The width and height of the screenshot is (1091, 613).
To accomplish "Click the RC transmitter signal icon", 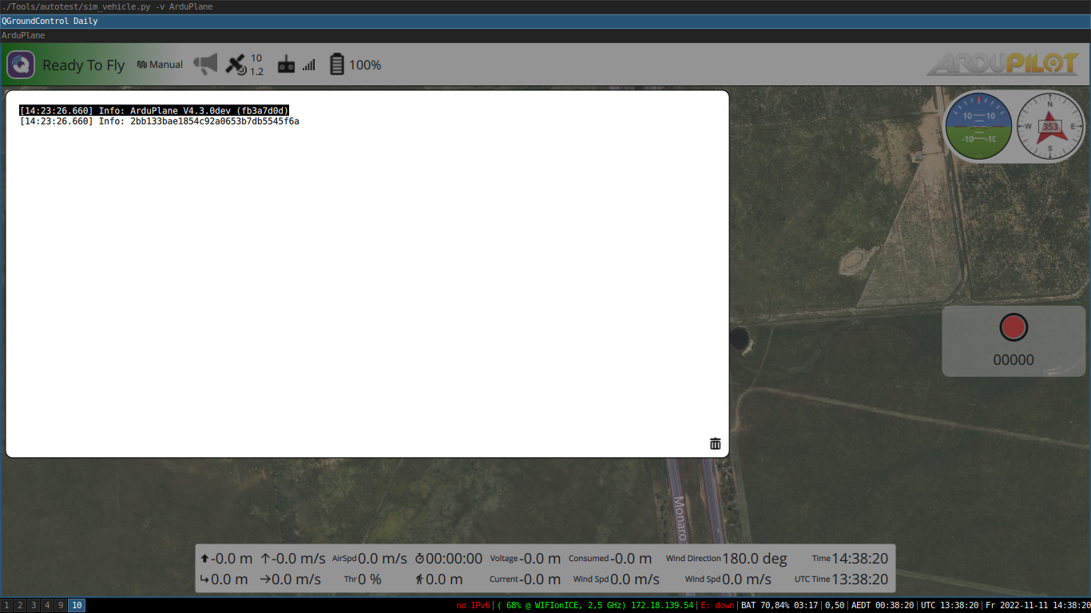I will pos(286,64).
